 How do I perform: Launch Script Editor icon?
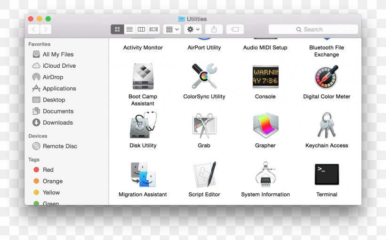[x=204, y=174]
